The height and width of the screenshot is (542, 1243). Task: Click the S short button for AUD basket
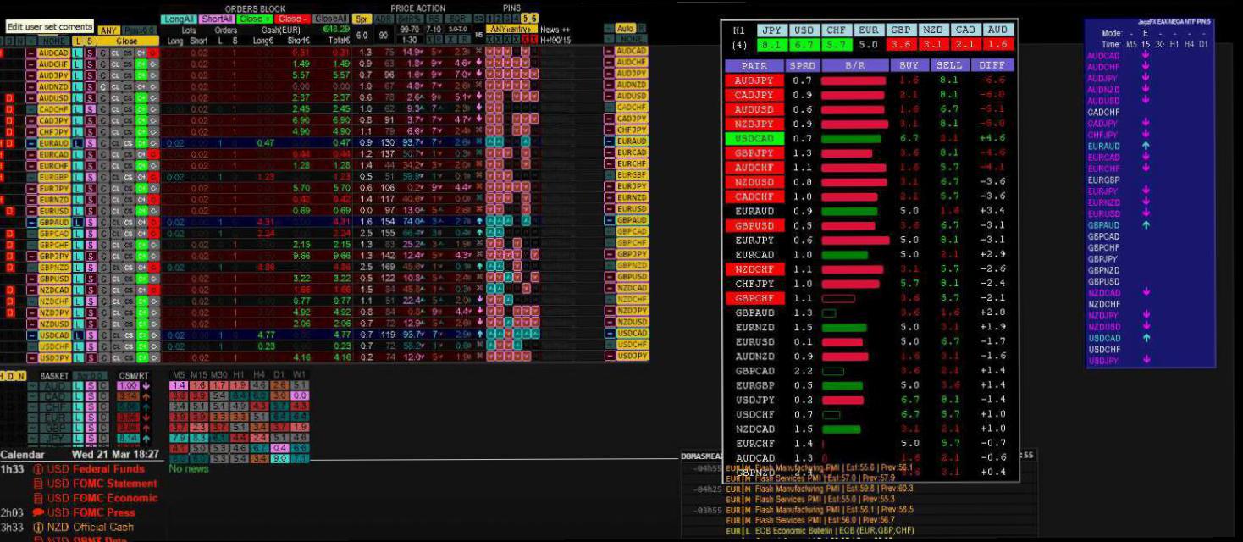coord(90,386)
